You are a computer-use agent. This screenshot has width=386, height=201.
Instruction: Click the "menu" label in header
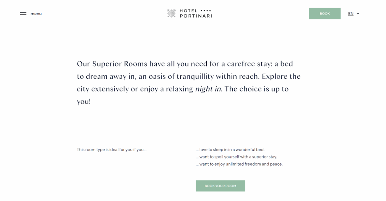point(36,14)
